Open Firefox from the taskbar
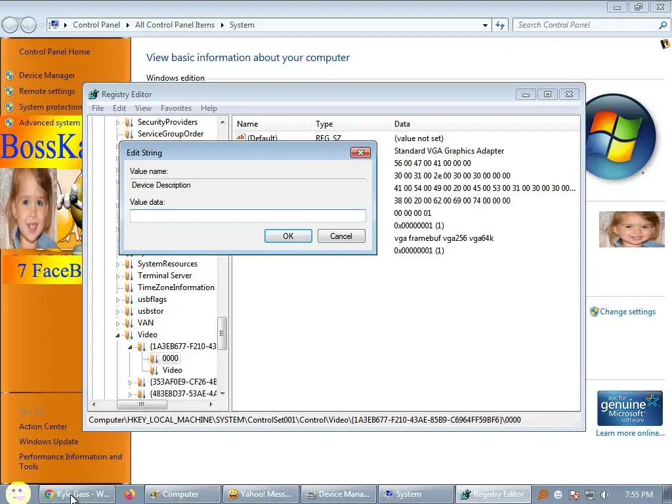The height and width of the screenshot is (504, 672). pos(130,494)
